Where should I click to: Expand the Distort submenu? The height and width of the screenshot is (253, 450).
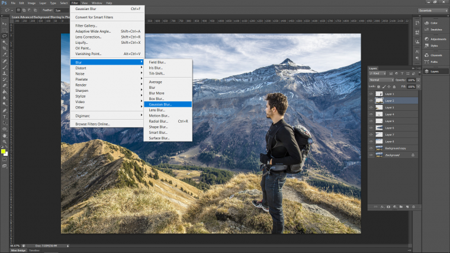[107, 68]
